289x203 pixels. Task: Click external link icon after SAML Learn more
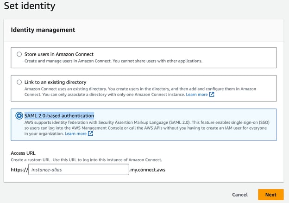click(x=90, y=133)
